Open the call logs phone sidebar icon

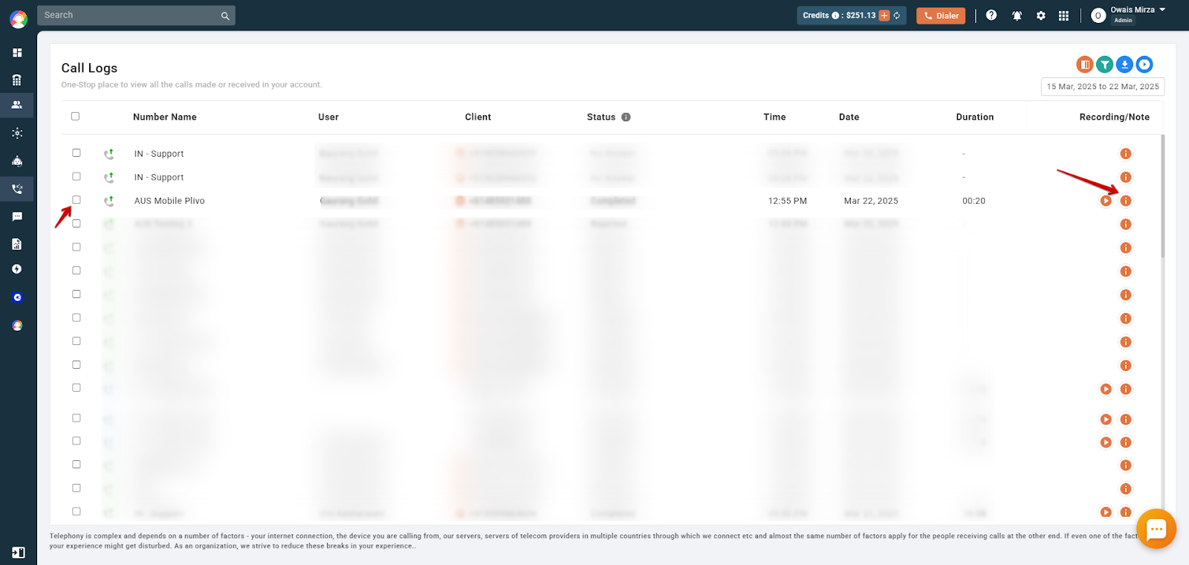pyautogui.click(x=17, y=189)
